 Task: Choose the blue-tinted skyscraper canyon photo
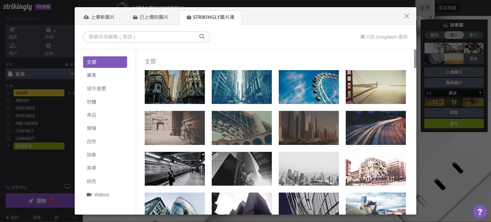click(242, 87)
